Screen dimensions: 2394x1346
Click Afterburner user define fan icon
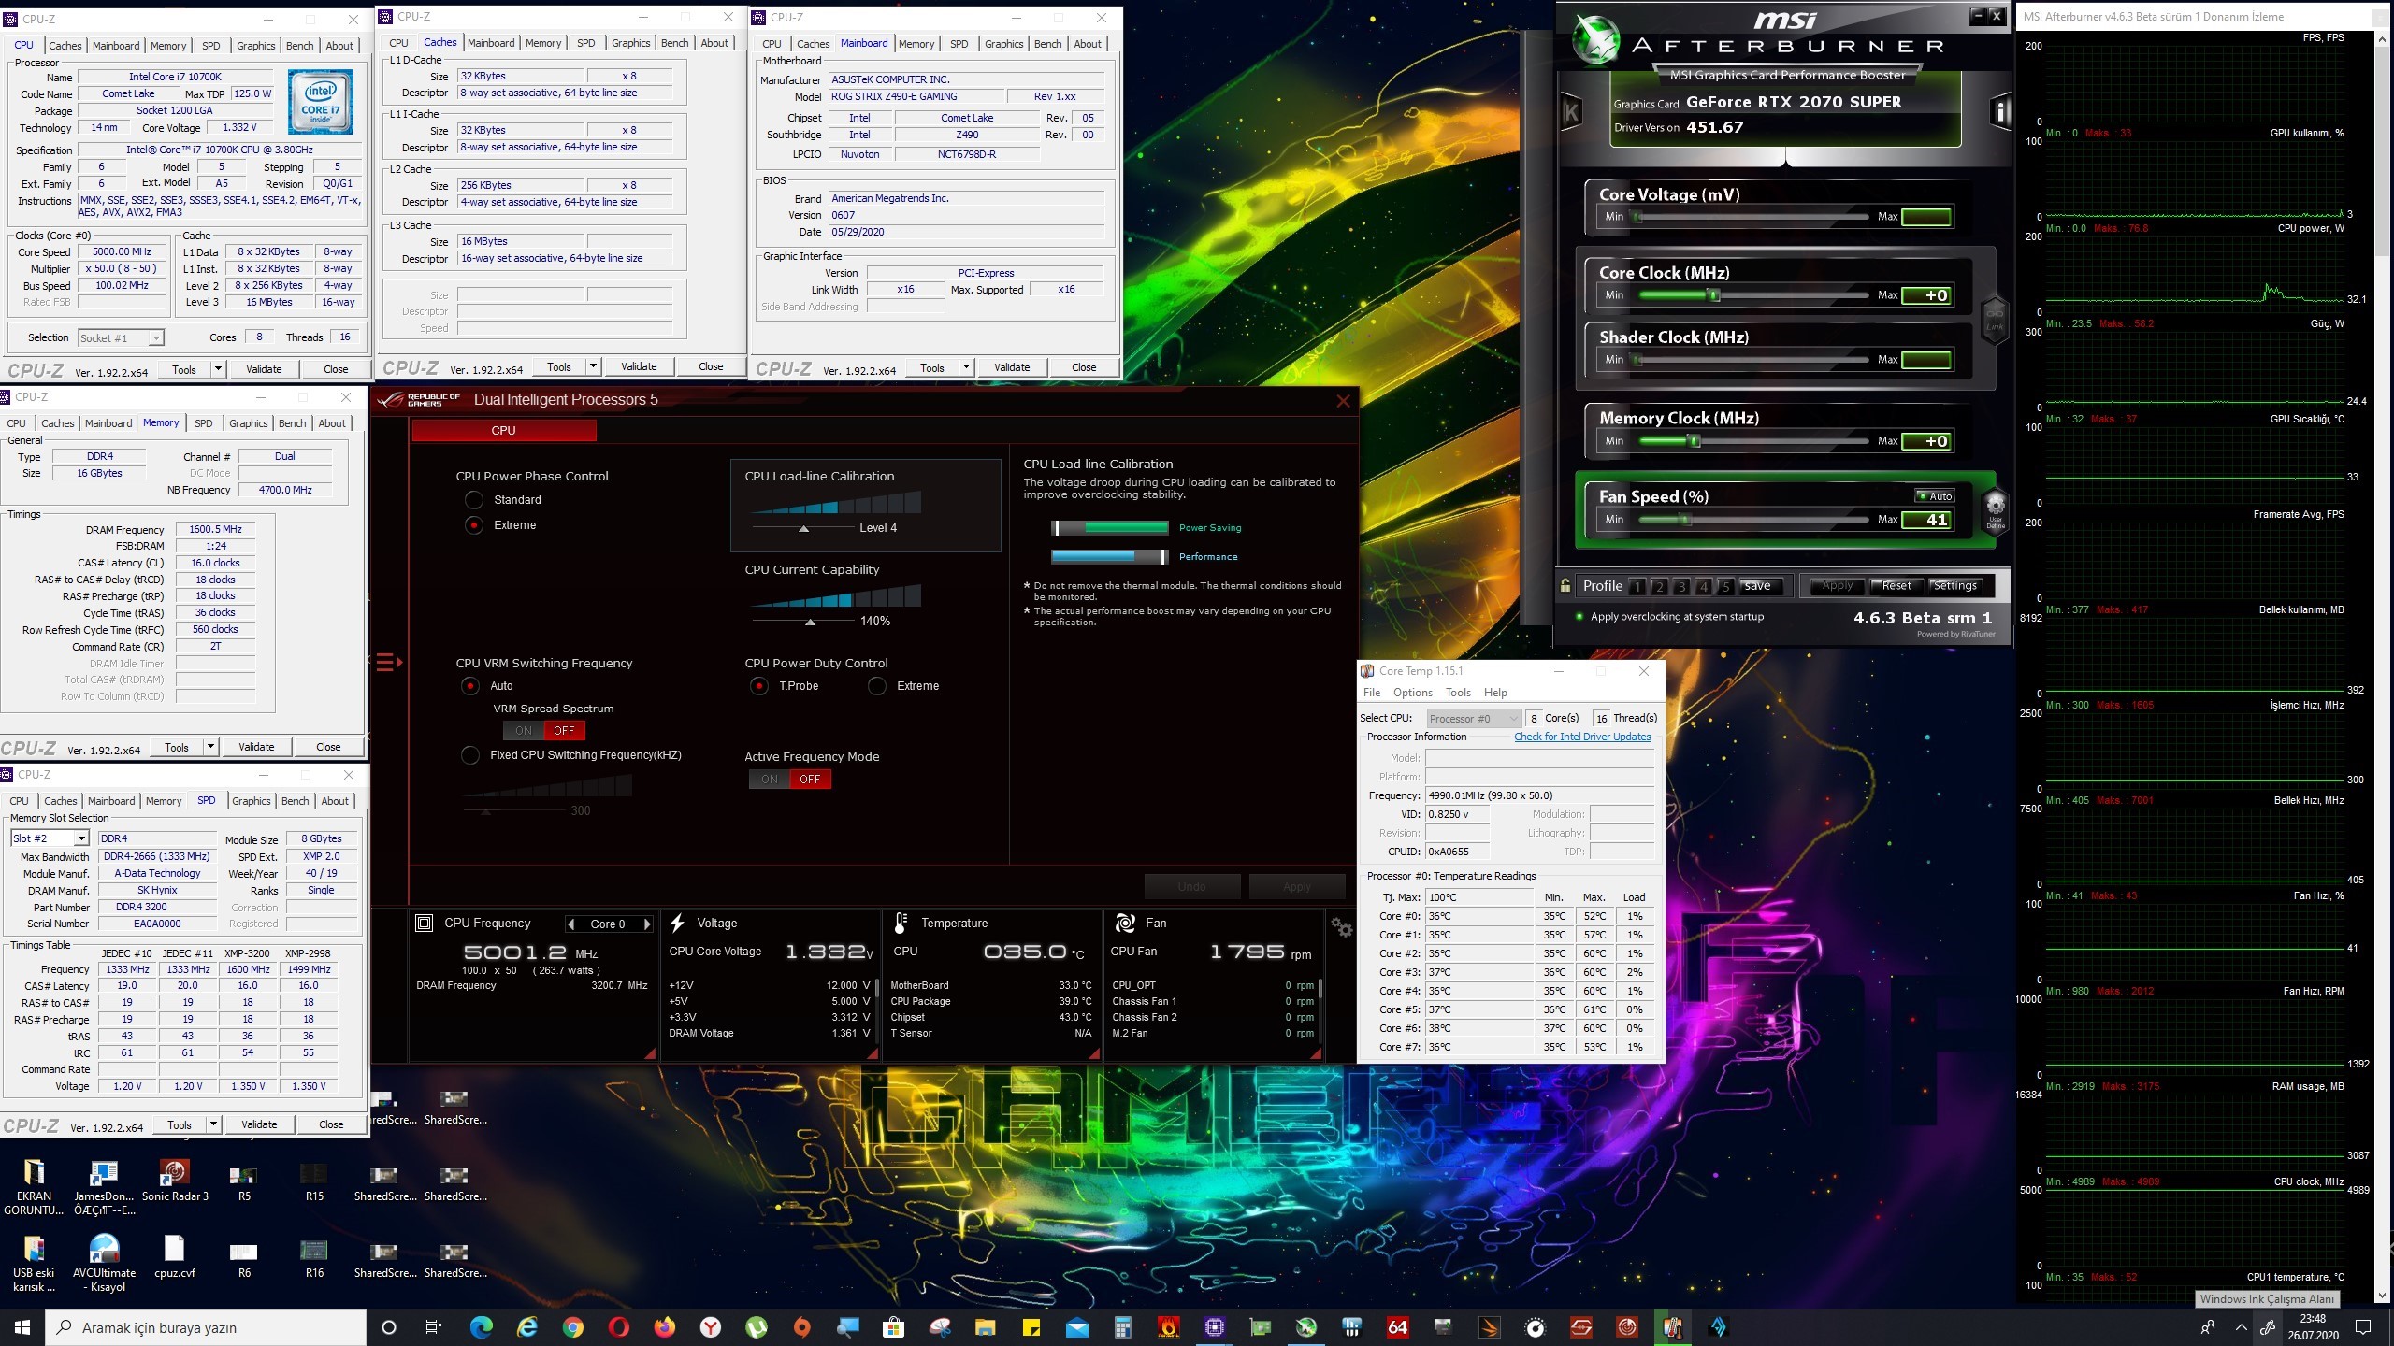1995,511
